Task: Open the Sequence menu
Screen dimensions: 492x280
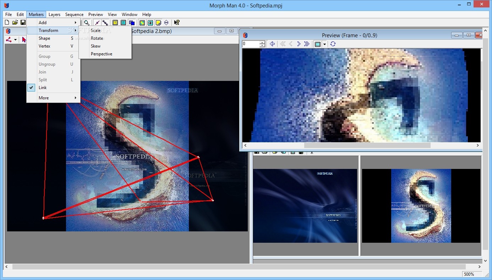Action: pos(74,15)
